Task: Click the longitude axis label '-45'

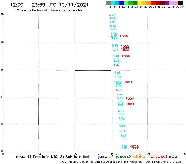Action: tap(2, 154)
